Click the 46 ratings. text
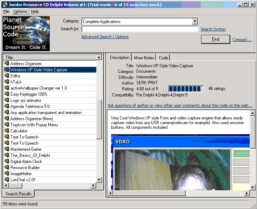The height and width of the screenshot is (209, 257). (x=217, y=88)
